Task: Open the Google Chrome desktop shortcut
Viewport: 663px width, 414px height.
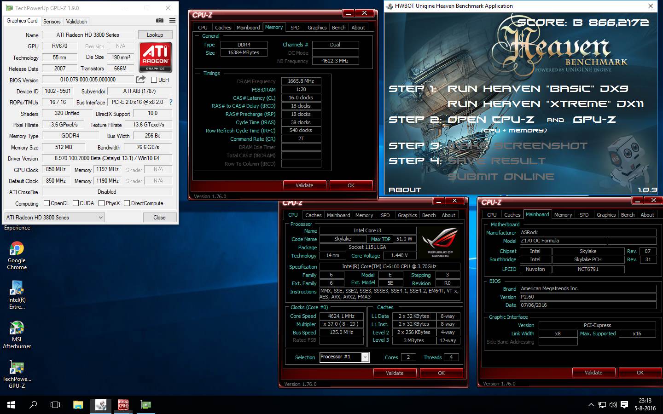Action: pyautogui.click(x=17, y=256)
